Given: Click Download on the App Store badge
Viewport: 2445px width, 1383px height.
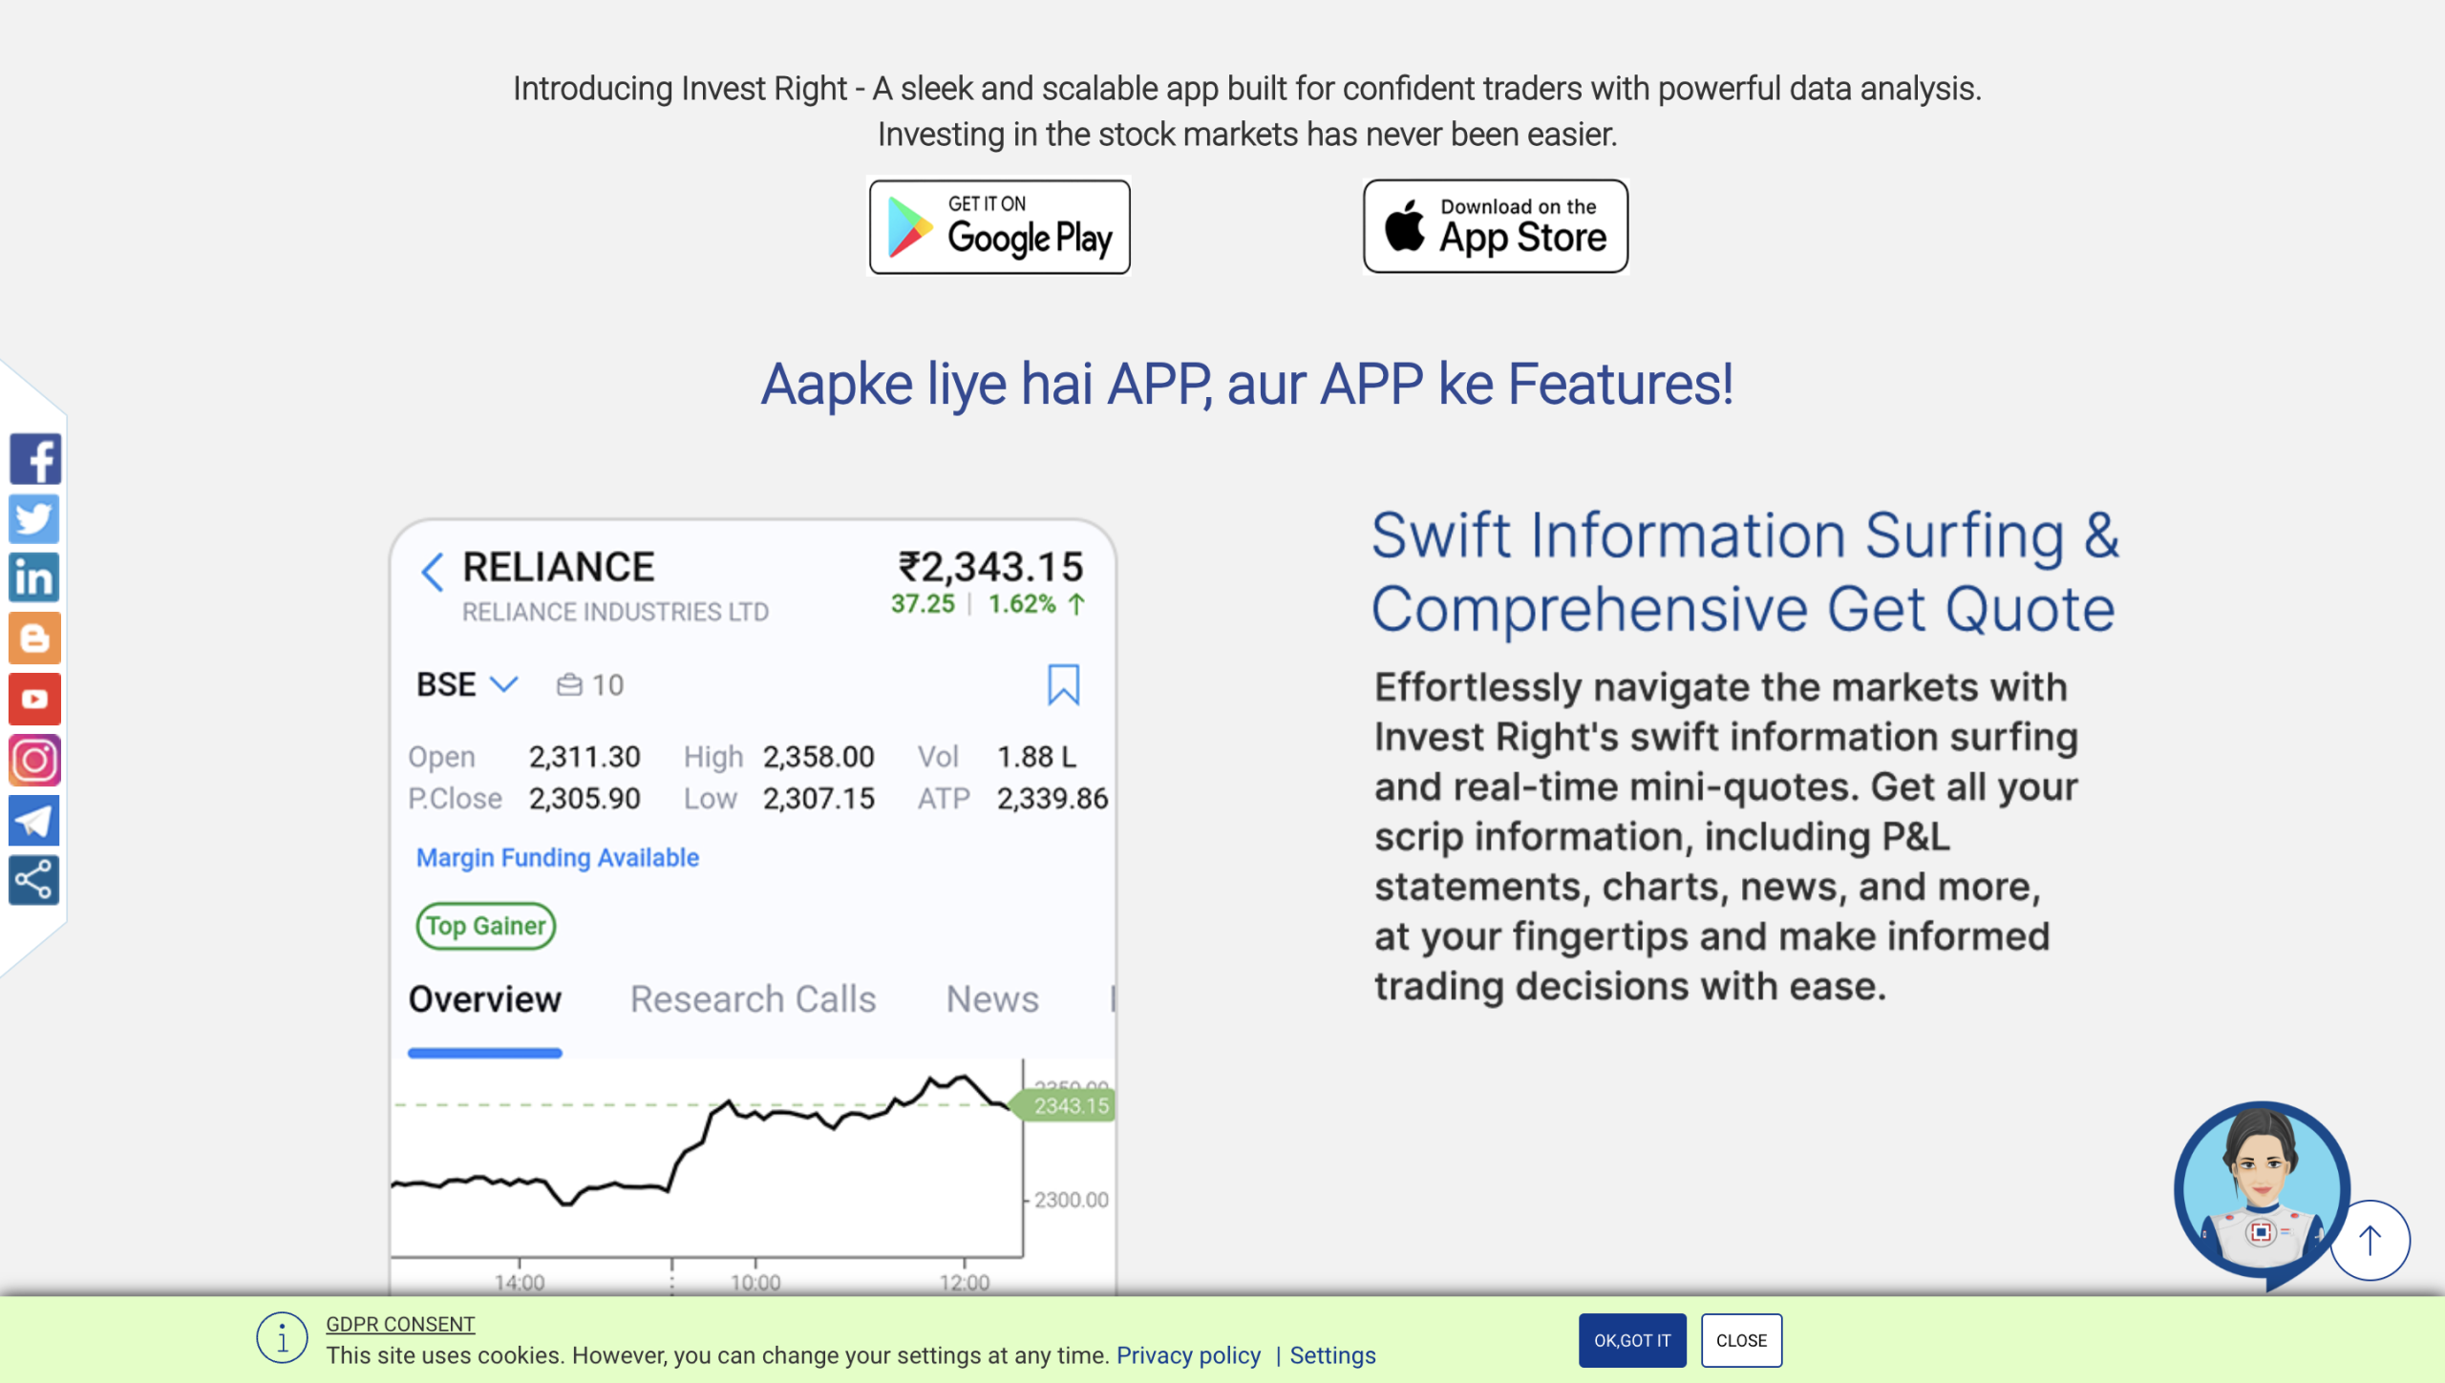Looking at the screenshot, I should click(x=1496, y=226).
